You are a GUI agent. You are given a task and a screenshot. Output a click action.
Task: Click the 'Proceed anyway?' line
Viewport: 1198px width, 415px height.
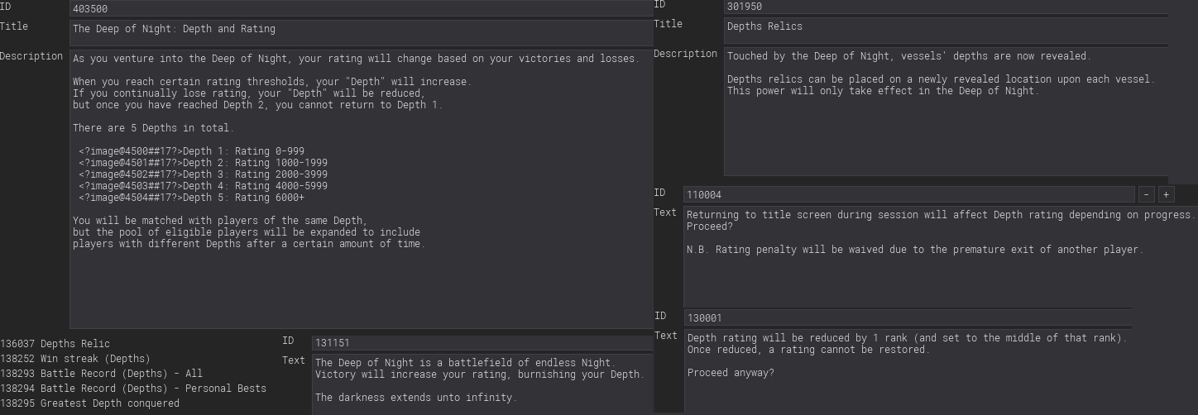tap(731, 373)
